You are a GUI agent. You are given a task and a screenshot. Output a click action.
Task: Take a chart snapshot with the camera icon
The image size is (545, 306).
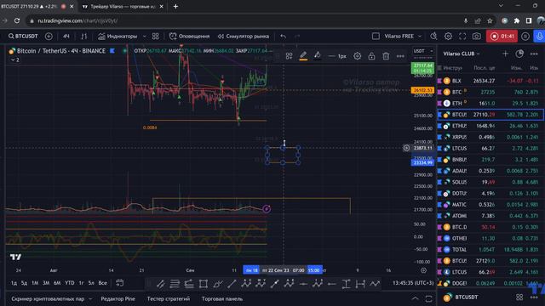[477, 36]
